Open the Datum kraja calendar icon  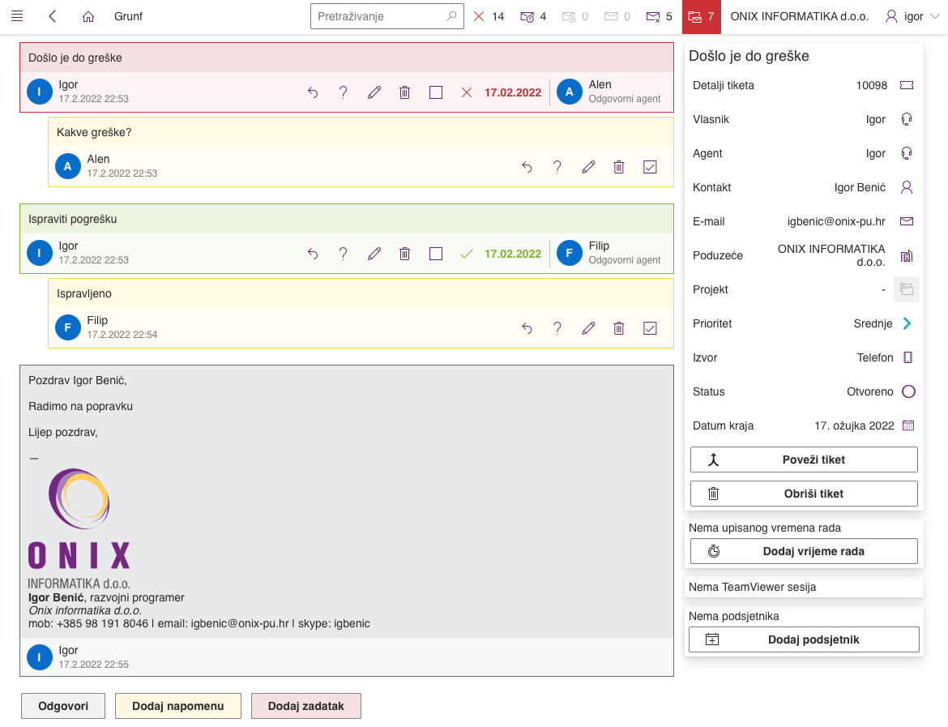[907, 426]
